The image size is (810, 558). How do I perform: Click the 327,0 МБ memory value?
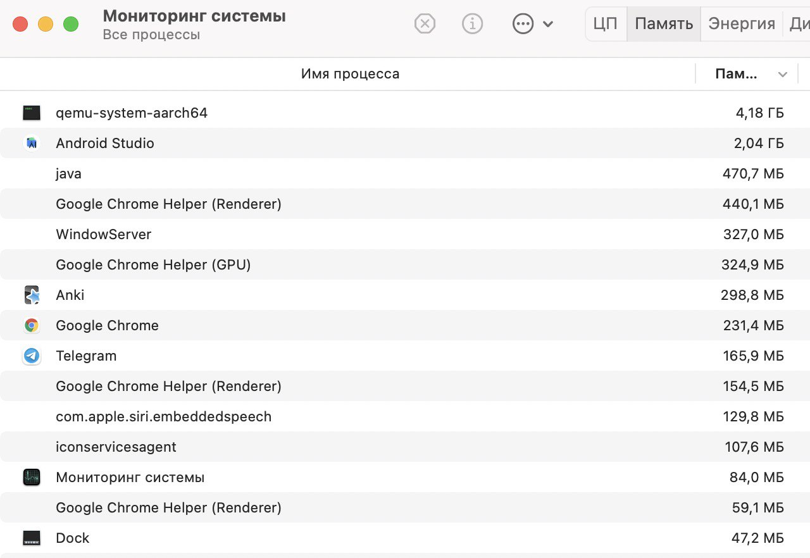tap(754, 234)
